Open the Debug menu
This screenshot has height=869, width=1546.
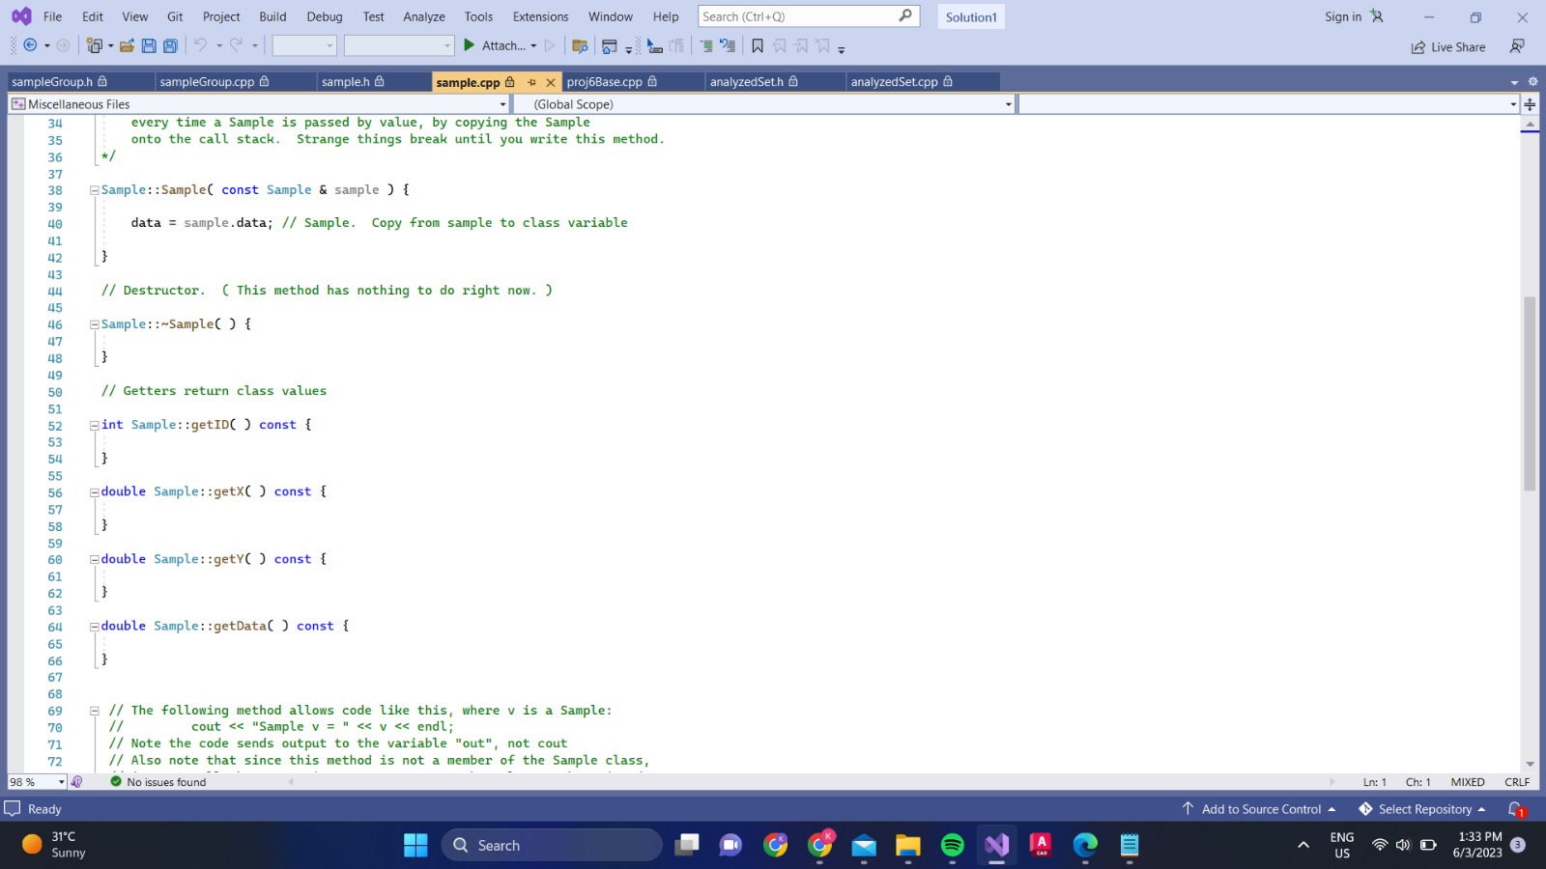point(325,16)
